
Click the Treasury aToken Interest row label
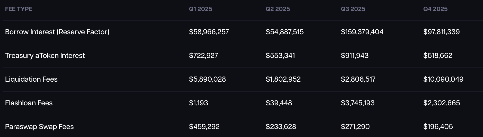[45, 56]
